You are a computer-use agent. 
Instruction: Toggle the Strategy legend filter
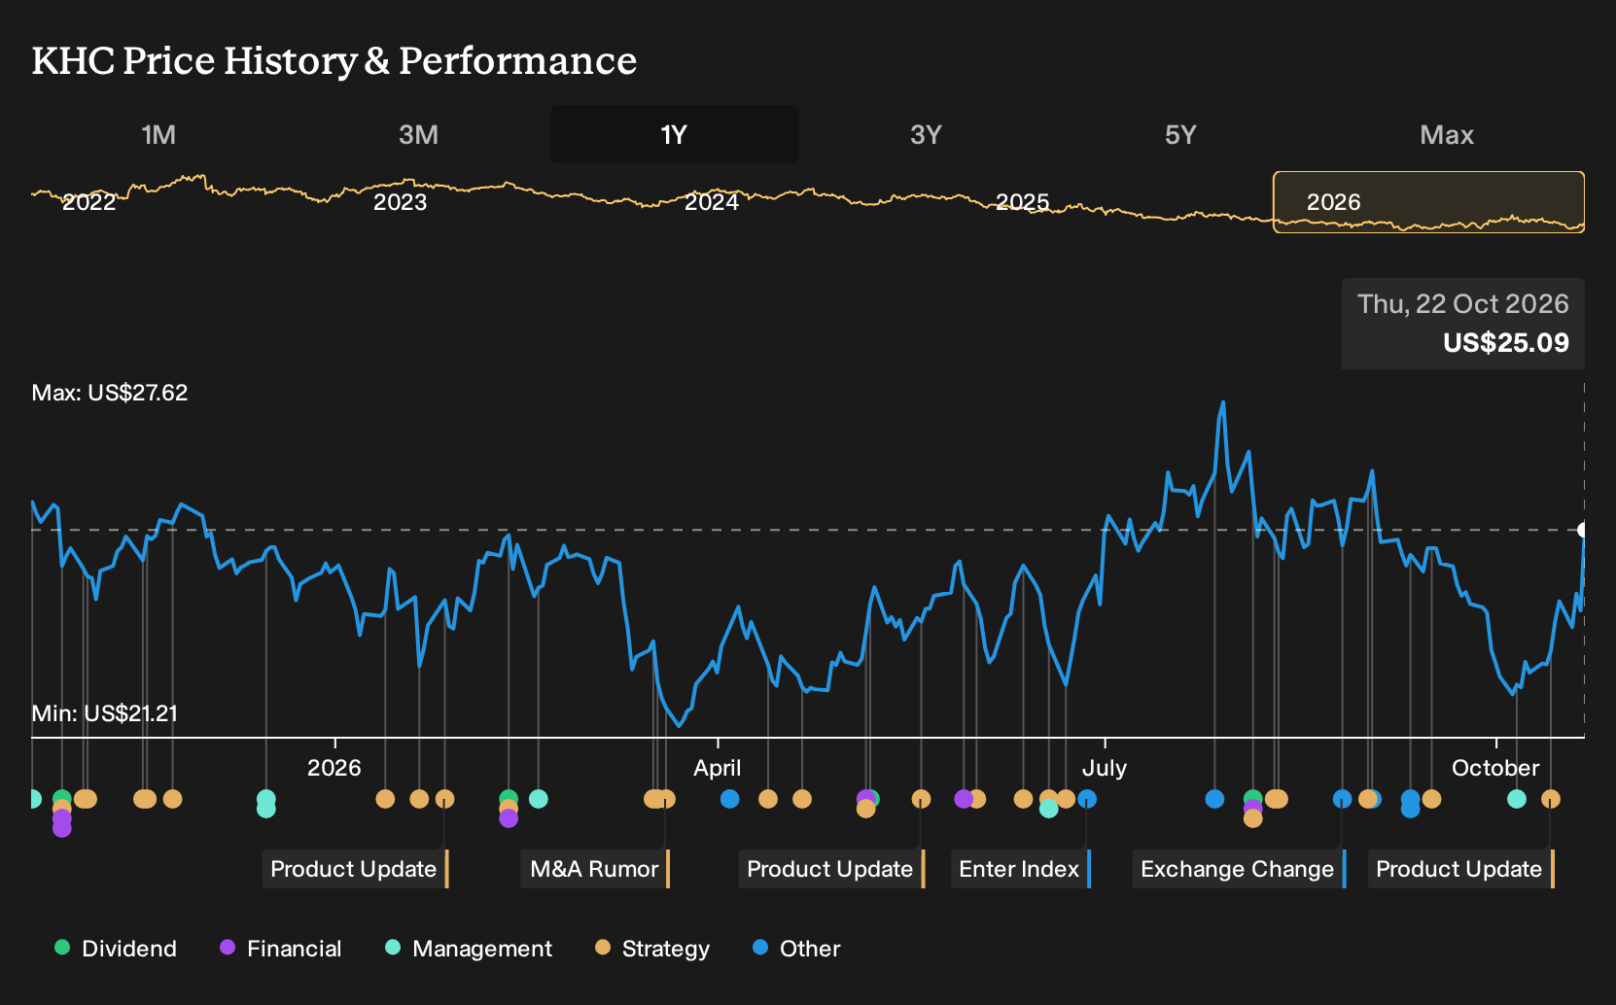pos(652,949)
